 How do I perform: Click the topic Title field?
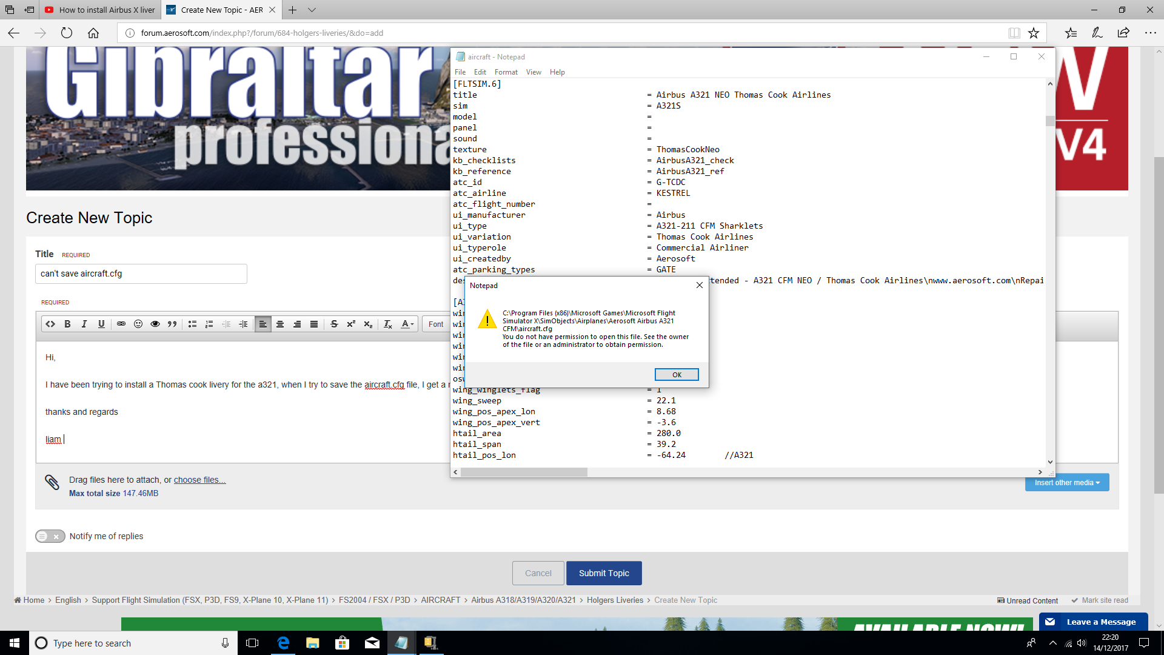(141, 274)
